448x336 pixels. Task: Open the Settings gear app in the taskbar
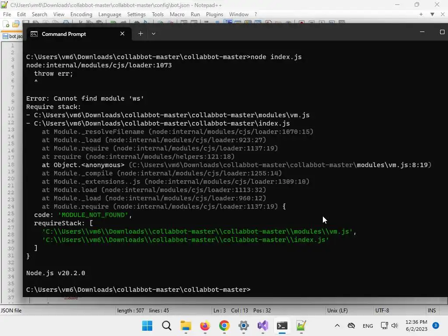point(243,325)
